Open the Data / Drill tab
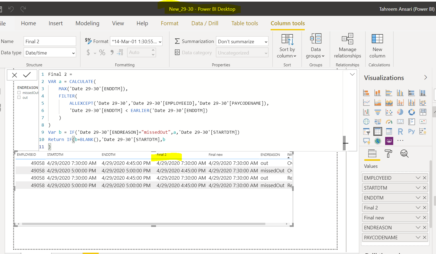Image resolution: width=436 pixels, height=254 pixels. 205,23
